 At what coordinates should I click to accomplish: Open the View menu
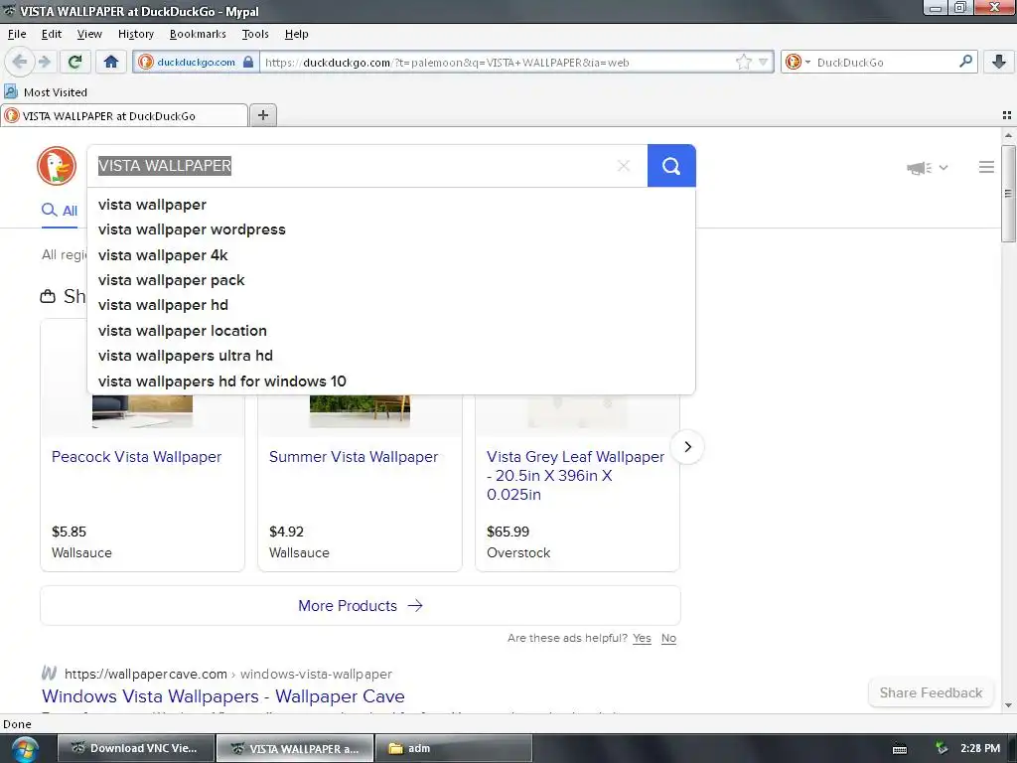click(89, 34)
